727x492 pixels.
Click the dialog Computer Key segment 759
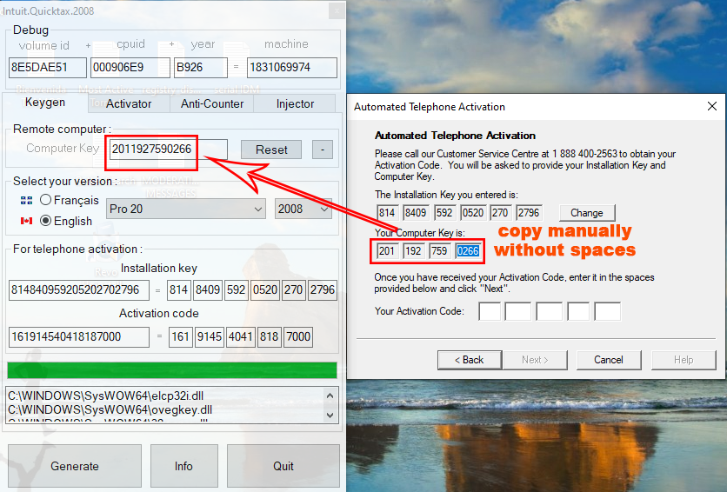439,251
